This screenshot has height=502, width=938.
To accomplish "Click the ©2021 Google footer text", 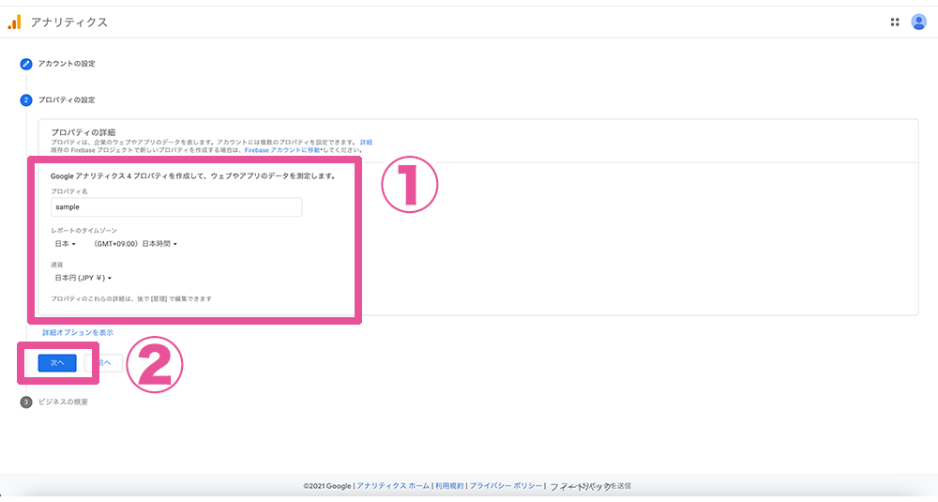I will [327, 486].
